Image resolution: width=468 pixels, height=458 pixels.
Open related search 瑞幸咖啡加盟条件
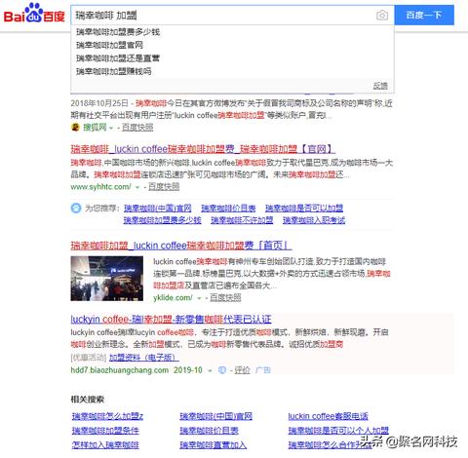click(105, 431)
